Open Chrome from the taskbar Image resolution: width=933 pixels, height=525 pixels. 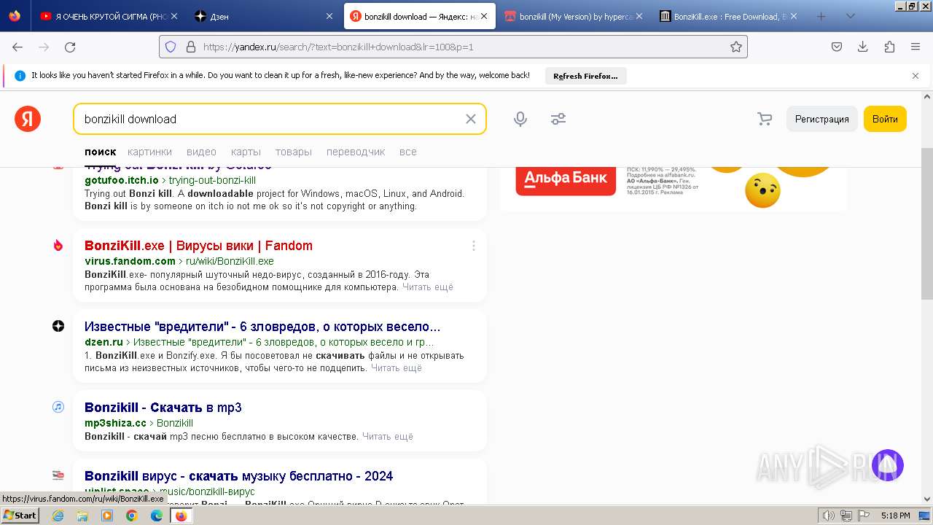(132, 516)
